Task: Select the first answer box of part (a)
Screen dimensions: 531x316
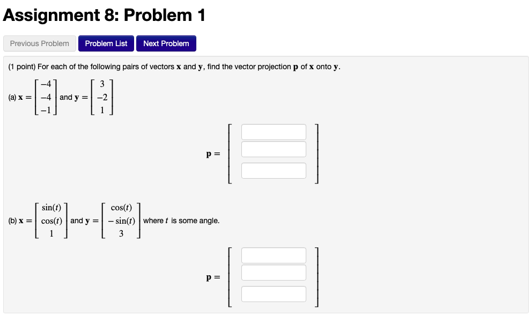Action: tap(273, 131)
